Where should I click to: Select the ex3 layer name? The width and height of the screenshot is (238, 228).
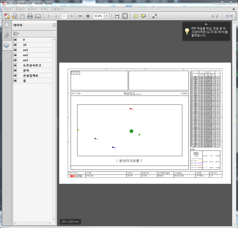click(x=26, y=60)
